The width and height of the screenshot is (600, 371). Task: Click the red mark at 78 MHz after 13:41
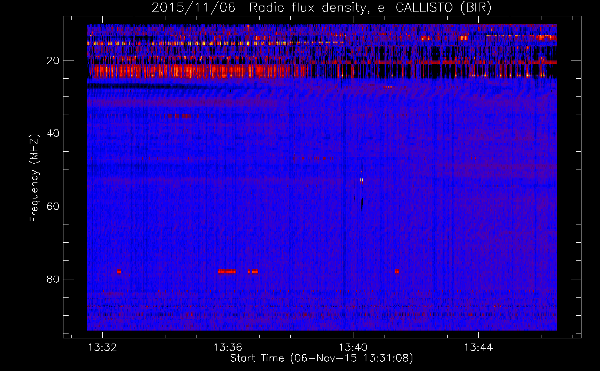click(397, 271)
